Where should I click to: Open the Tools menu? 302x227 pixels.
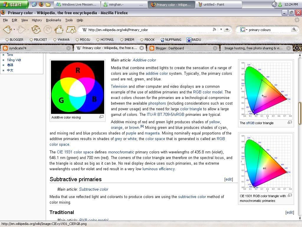point(69,20)
